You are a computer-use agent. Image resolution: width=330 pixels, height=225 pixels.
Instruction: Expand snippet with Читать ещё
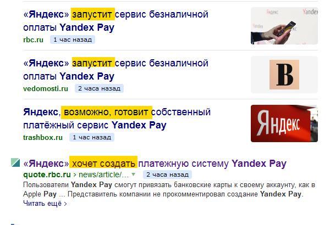(45, 204)
